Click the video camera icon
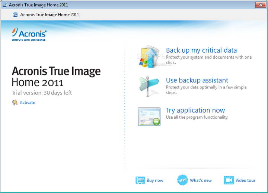The image size is (268, 193). (229, 180)
